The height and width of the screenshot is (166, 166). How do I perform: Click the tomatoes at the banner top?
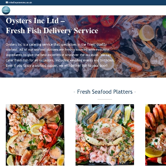point(101,20)
